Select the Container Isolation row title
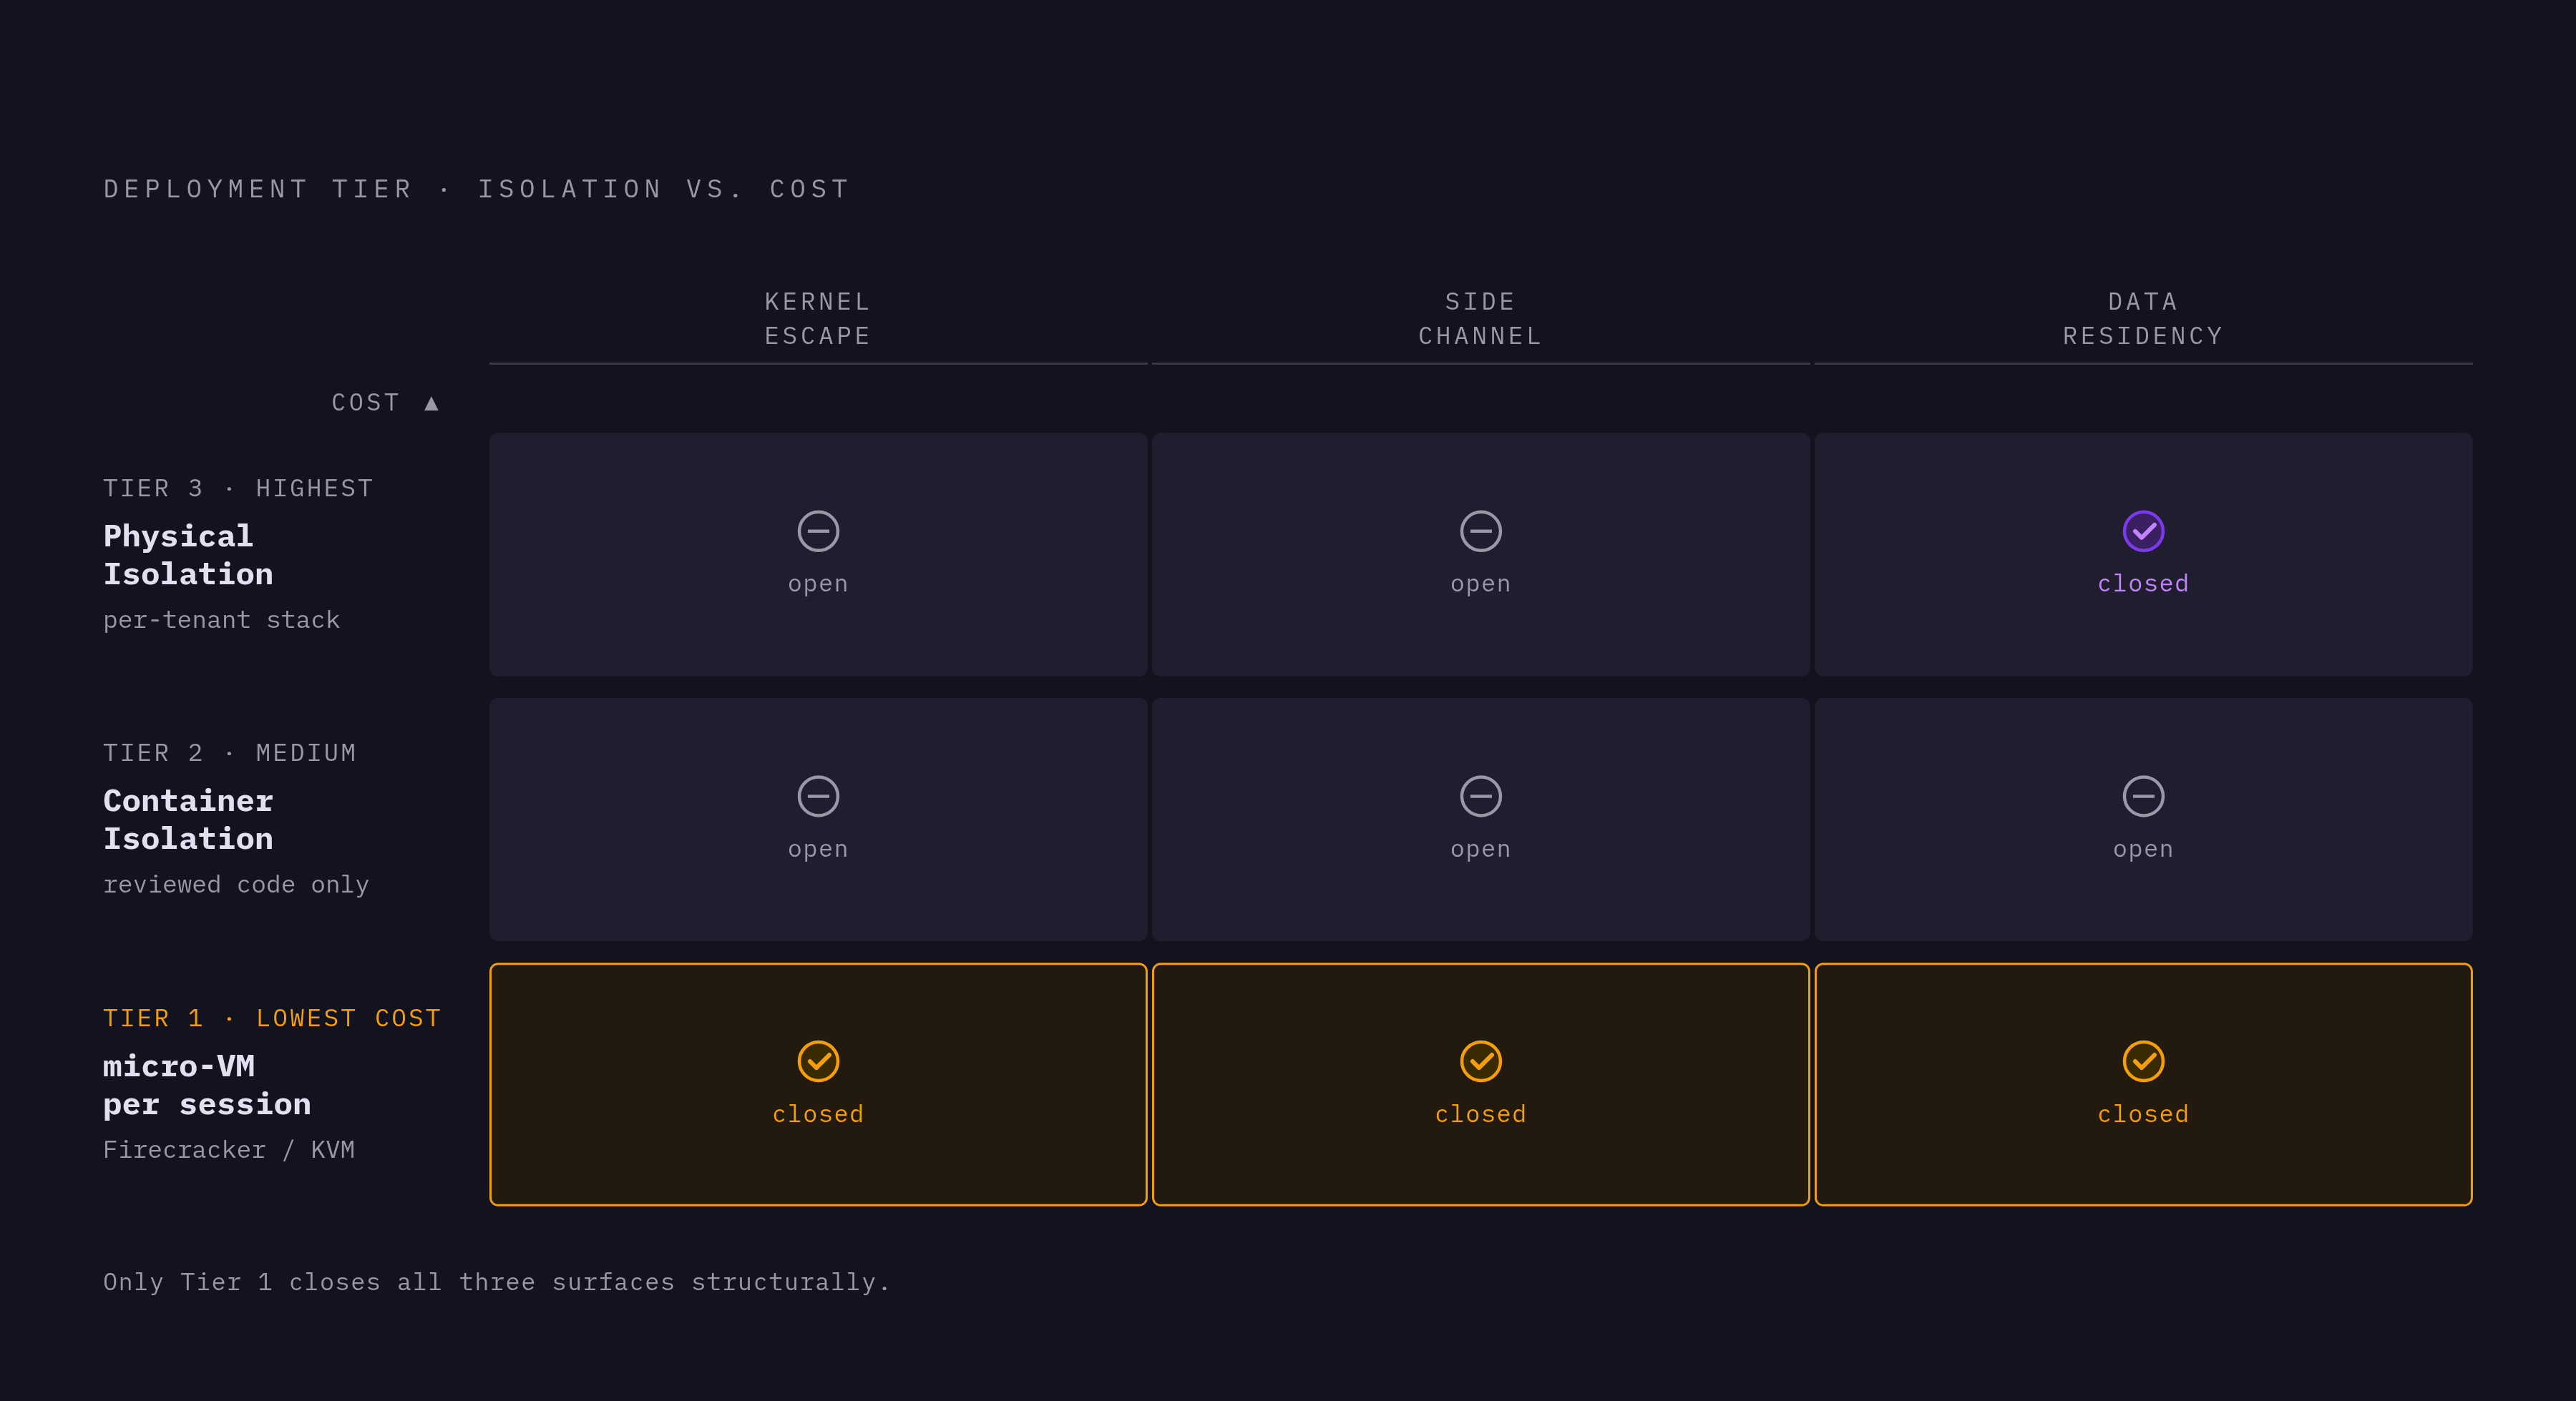This screenshot has width=2576, height=1401. tap(188, 820)
